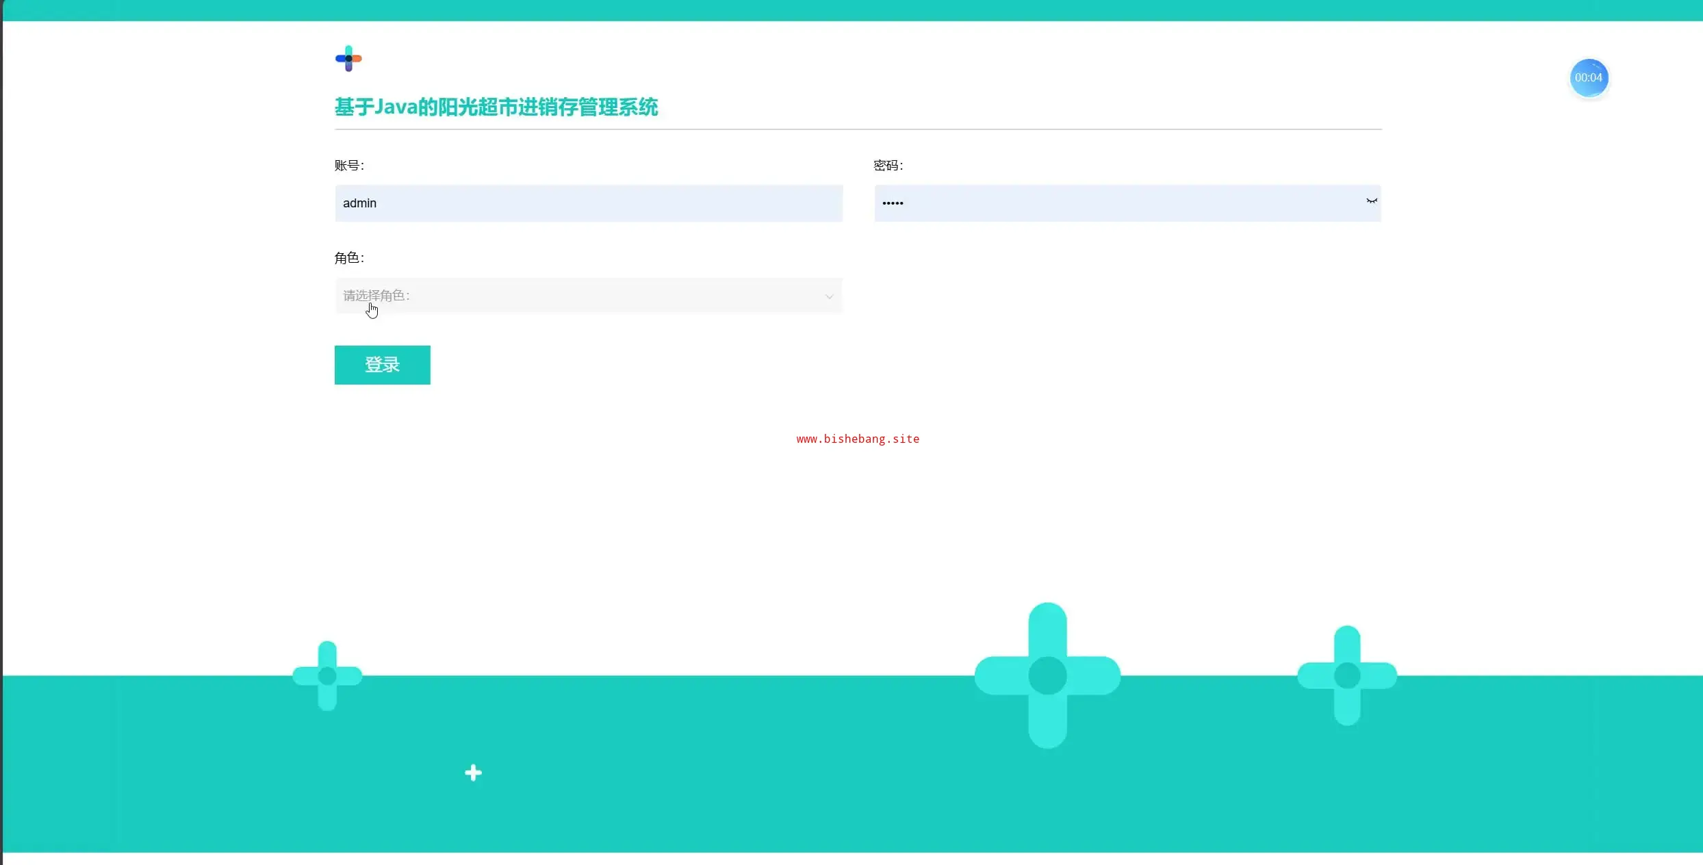Click the tiny white plus symbol
This screenshot has height=865, width=1703.
pos(473,773)
